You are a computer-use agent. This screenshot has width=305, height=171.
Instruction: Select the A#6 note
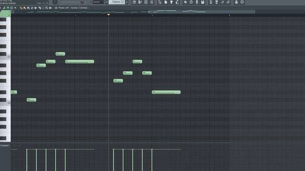(41, 66)
